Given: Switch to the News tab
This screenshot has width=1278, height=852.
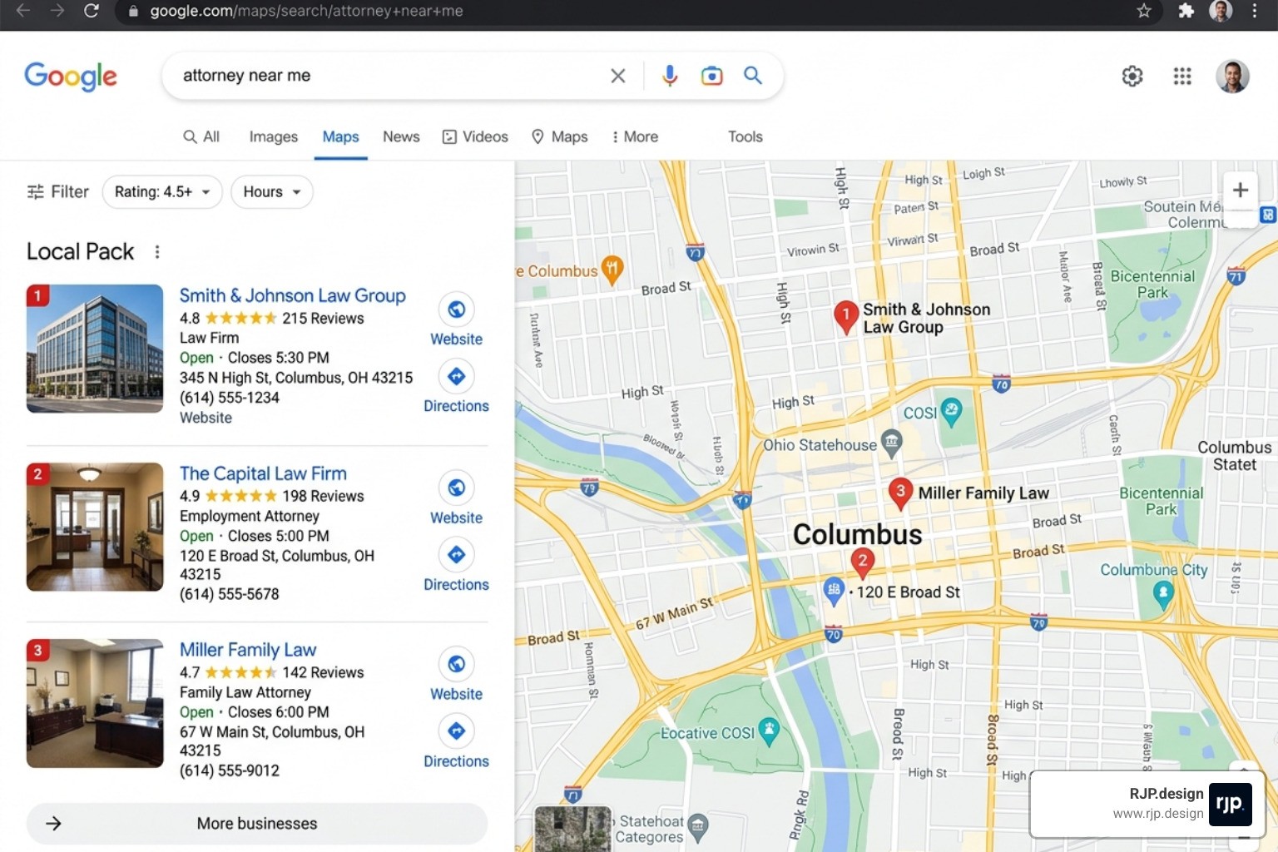Looking at the screenshot, I should (401, 136).
